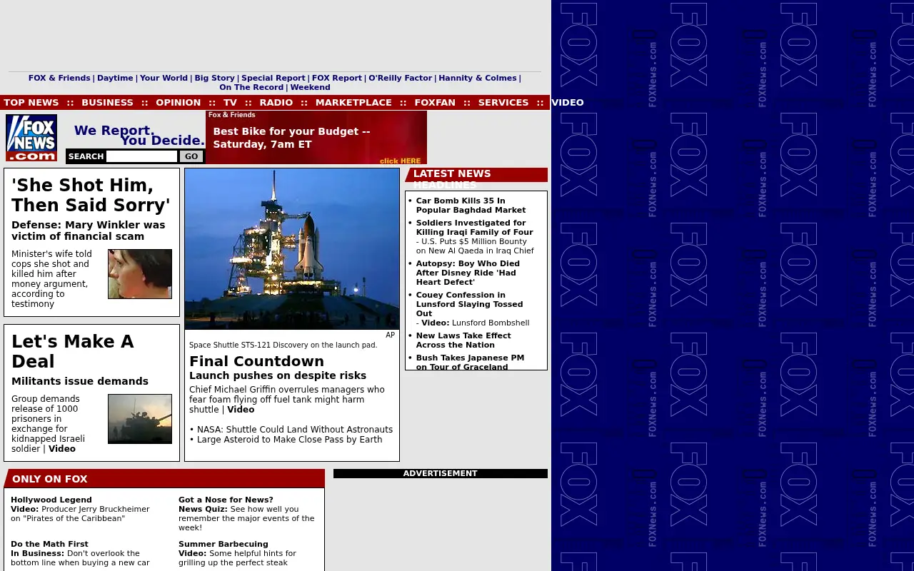Read 'New Laws Take Effect Across the Nation'
Image resolution: width=914 pixels, height=571 pixels.
pos(463,340)
